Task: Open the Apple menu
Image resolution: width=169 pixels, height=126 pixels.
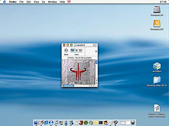Action: pyautogui.click(x=5, y=2)
